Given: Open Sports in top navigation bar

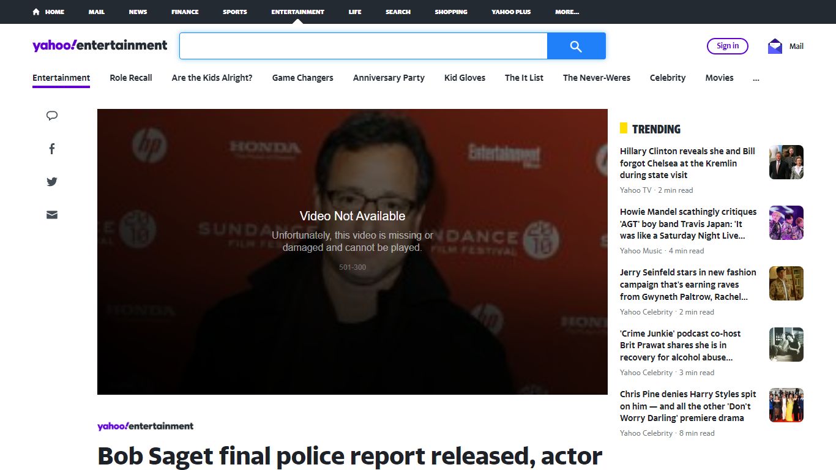Looking at the screenshot, I should click(235, 12).
